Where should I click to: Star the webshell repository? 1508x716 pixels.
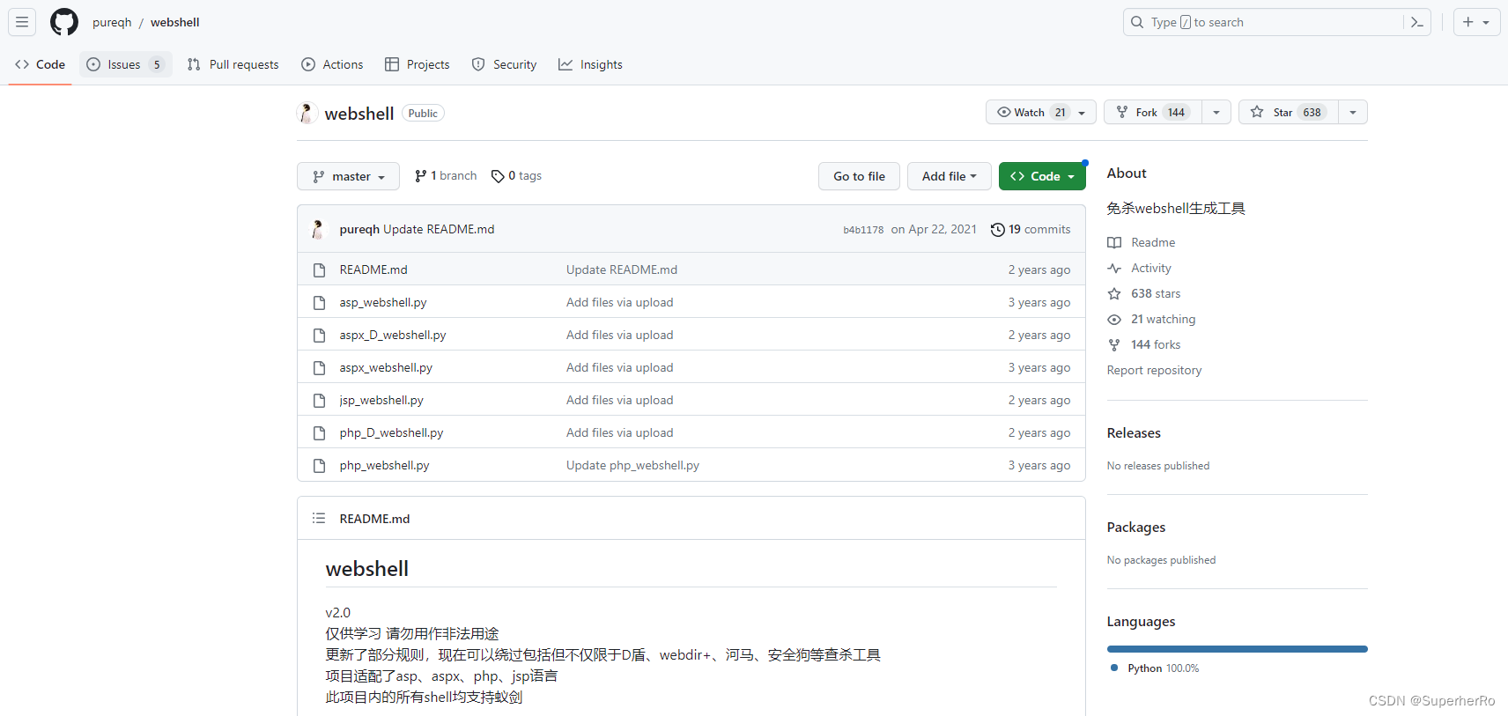pos(1289,112)
